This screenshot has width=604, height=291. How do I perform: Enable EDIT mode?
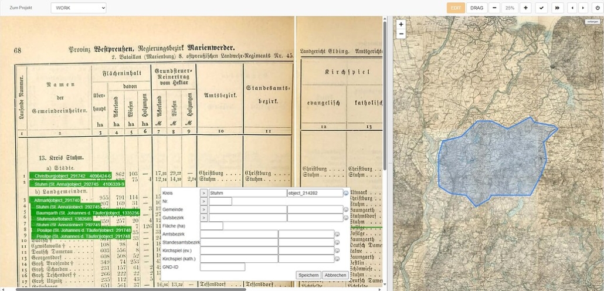coord(456,8)
